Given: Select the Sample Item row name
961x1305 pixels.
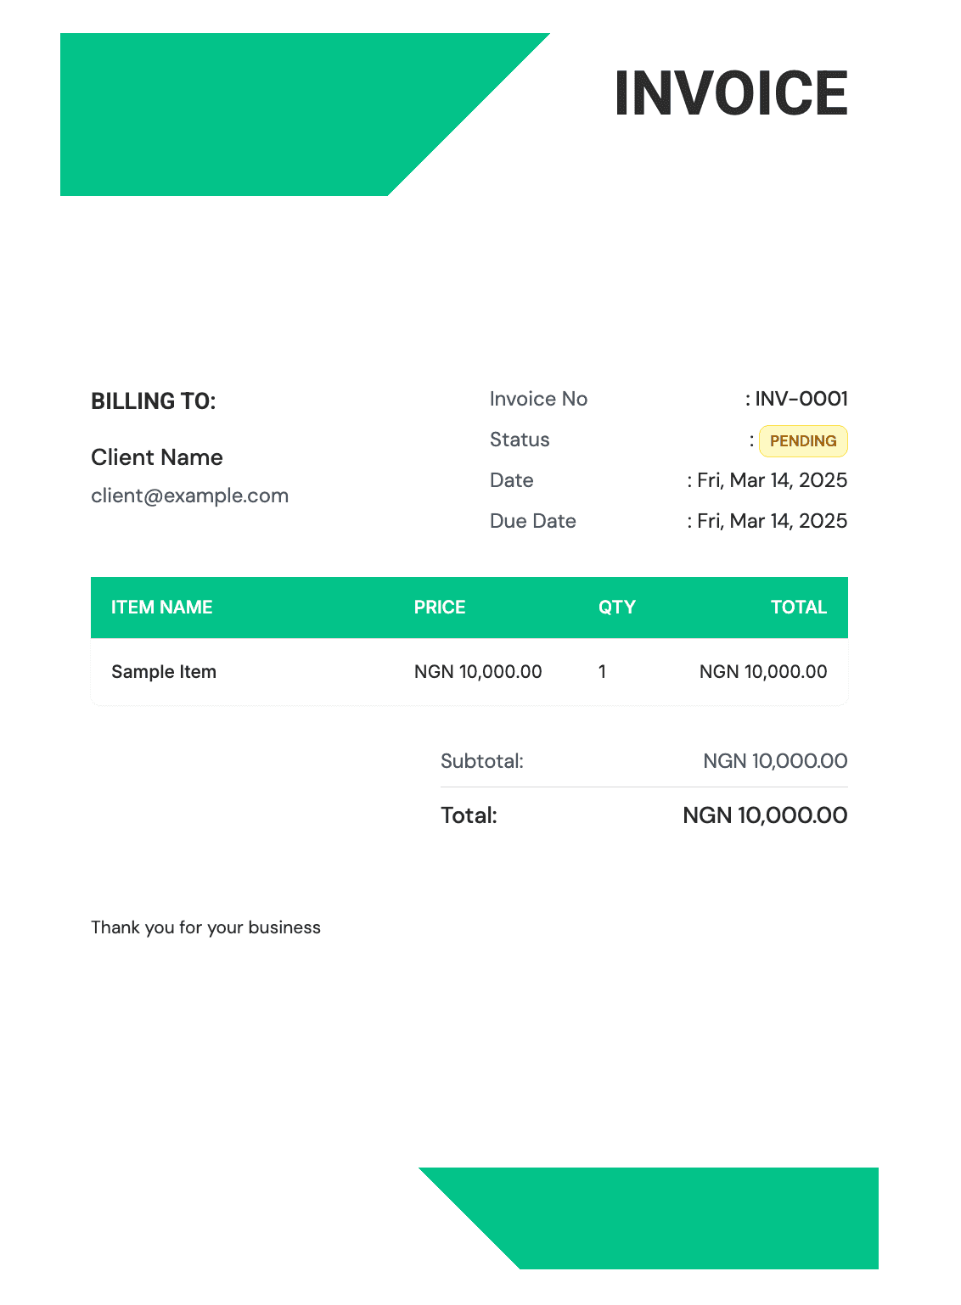Looking at the screenshot, I should point(164,672).
